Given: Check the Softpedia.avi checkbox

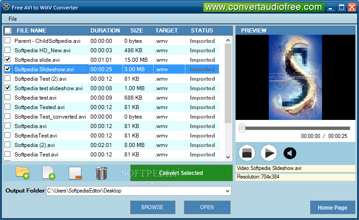Looking at the screenshot, I should click(8, 126).
